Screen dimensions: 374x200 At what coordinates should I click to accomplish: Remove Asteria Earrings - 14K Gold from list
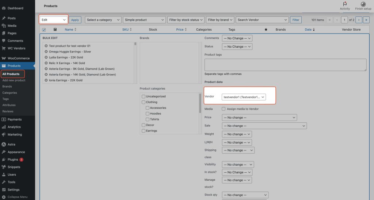click(x=46, y=74)
